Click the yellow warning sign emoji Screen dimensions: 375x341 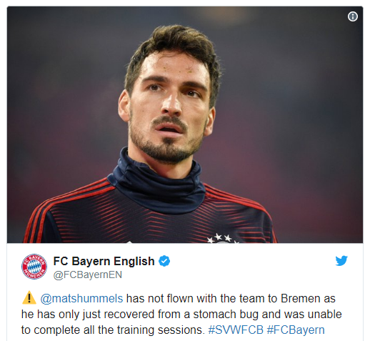point(29,297)
